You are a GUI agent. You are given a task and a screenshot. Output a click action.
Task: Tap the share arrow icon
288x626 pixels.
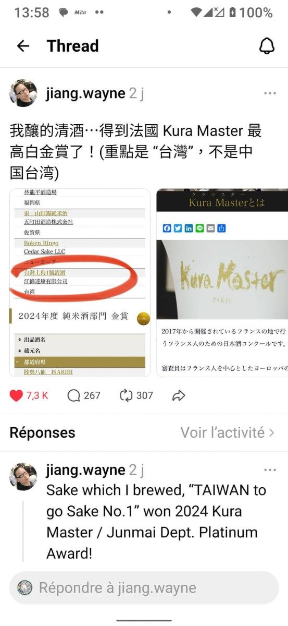pos(178,396)
